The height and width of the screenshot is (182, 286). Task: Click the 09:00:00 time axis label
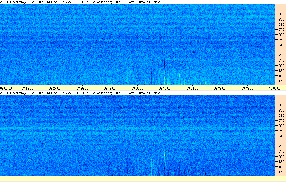pyautogui.click(x=137, y=88)
